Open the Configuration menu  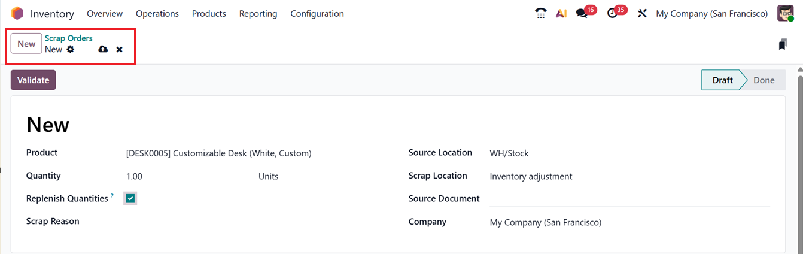click(317, 13)
